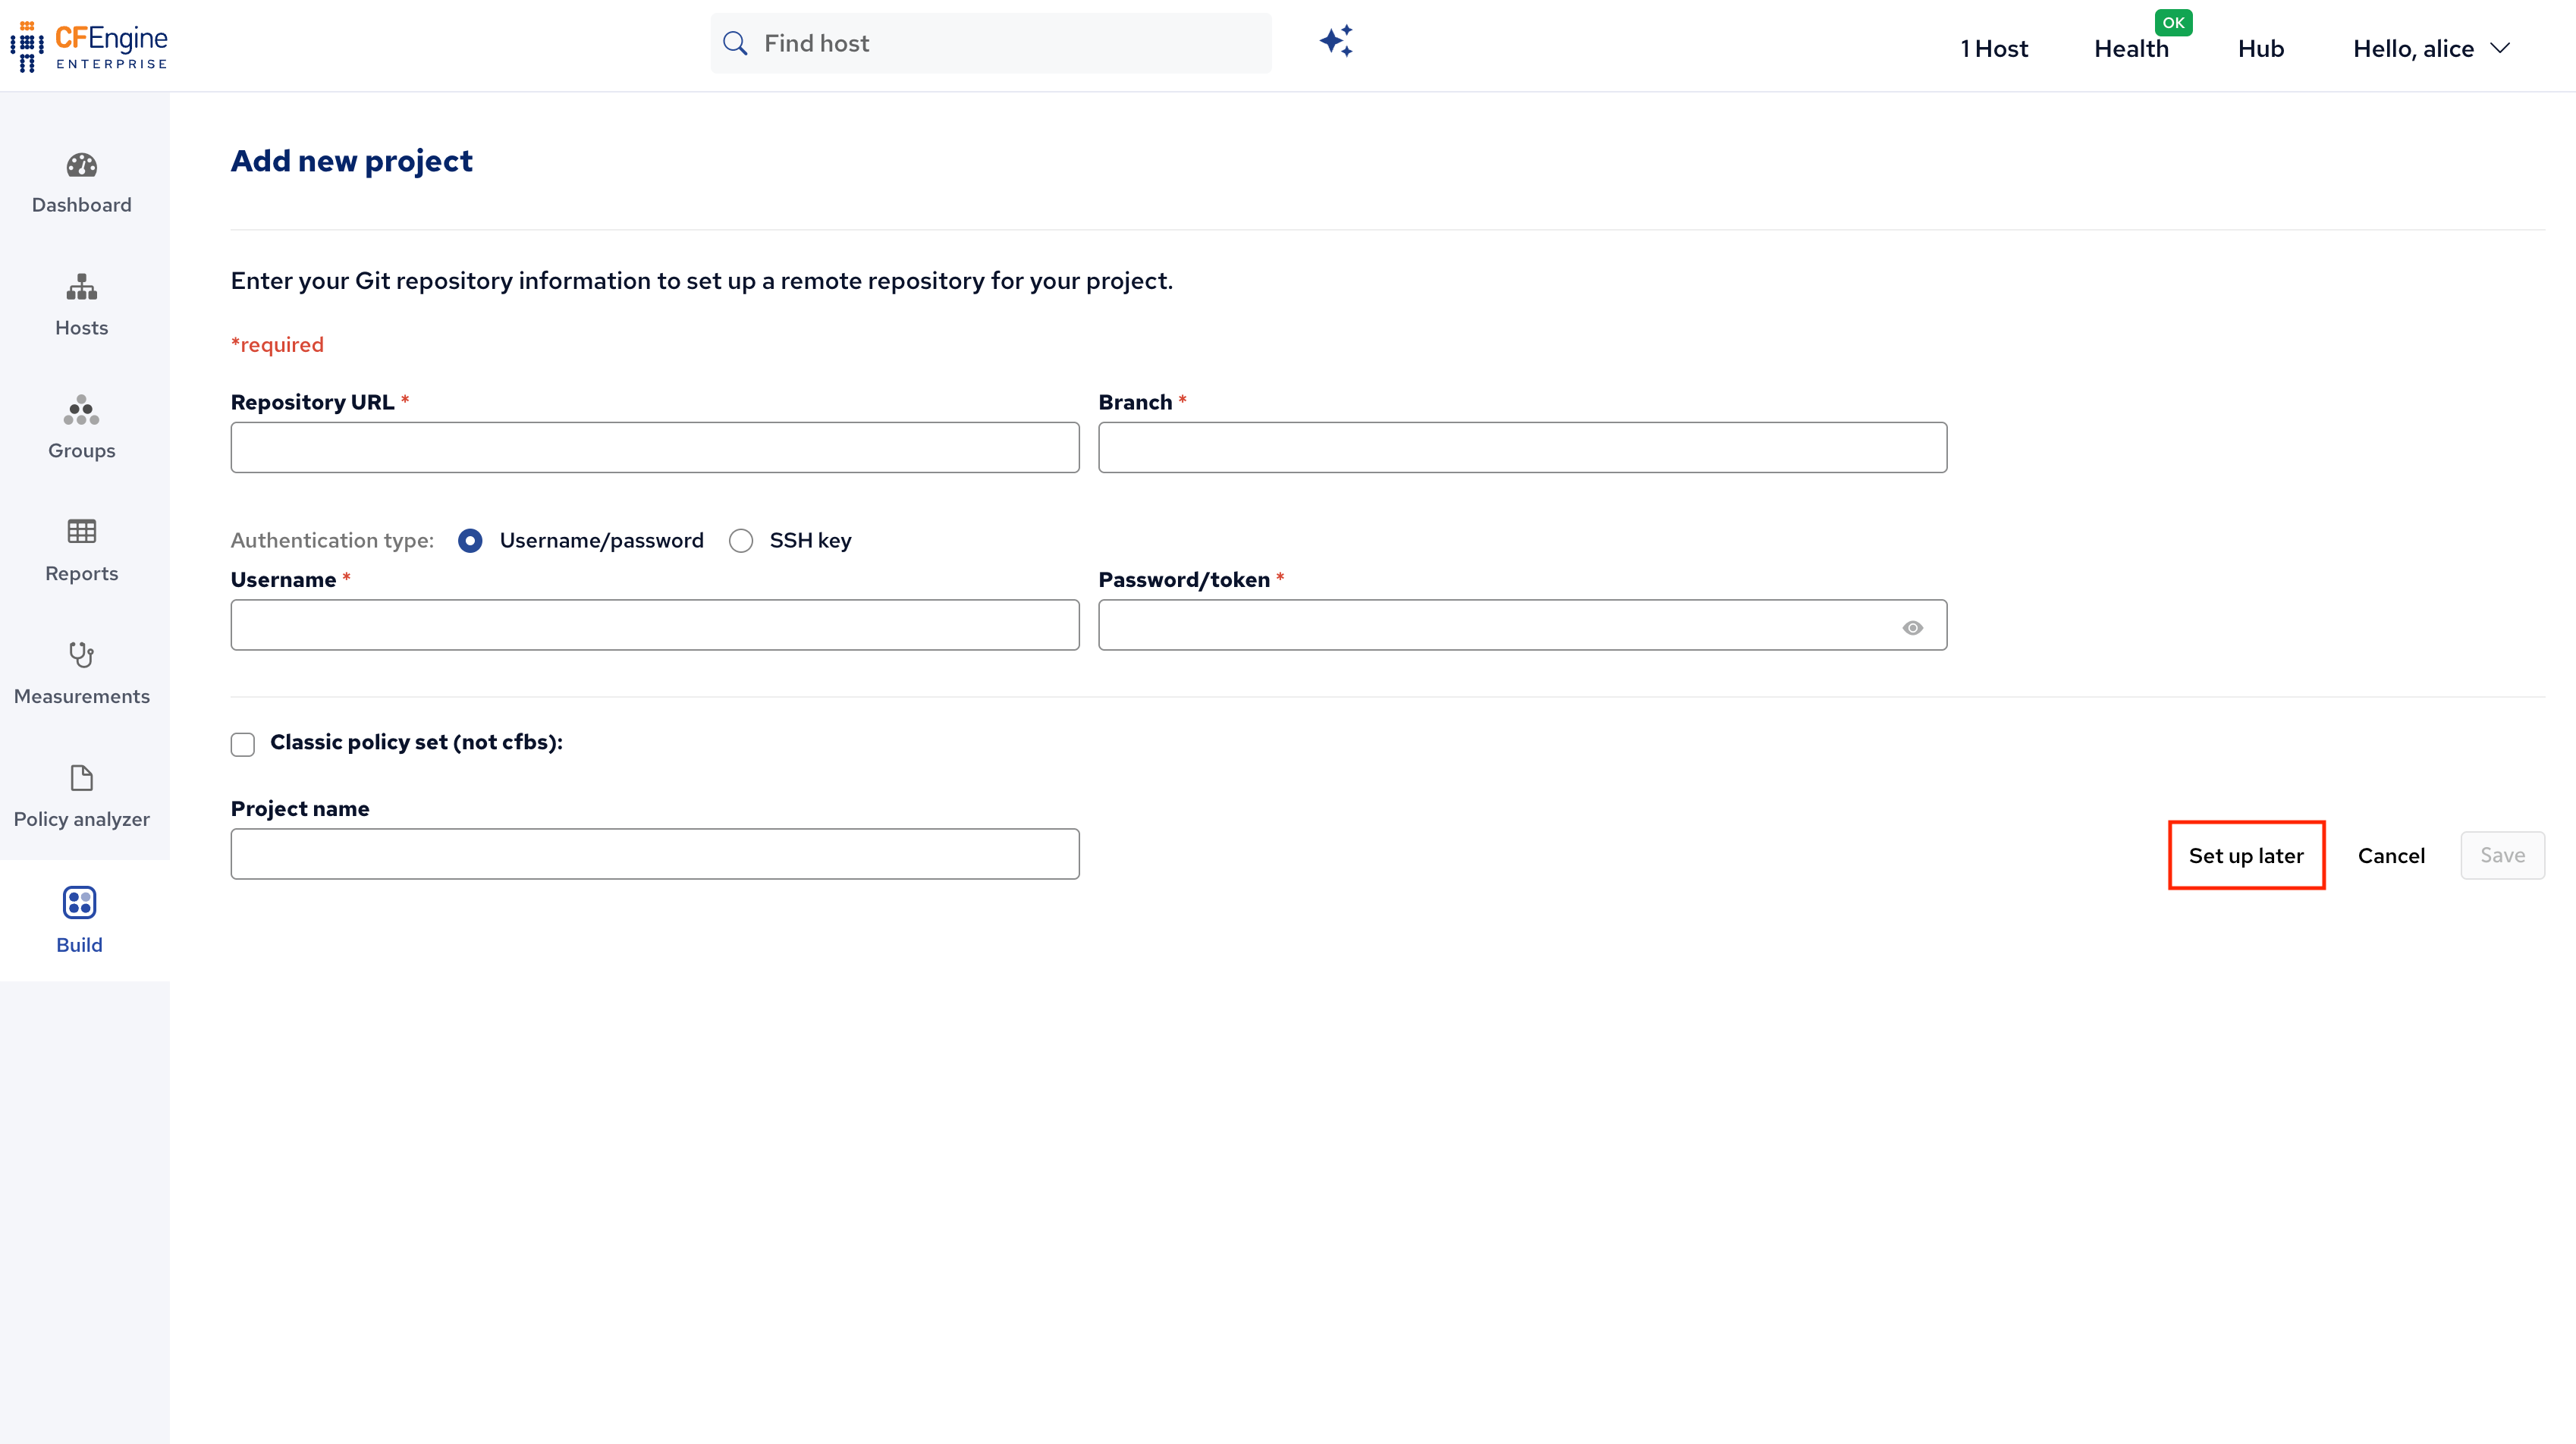Focus the Username input field
The width and height of the screenshot is (2576, 1444).
coord(655,625)
